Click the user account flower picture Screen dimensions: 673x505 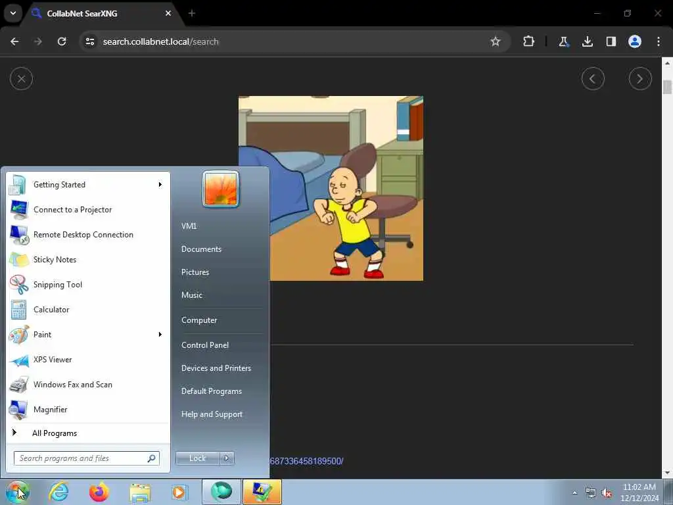coord(221,189)
